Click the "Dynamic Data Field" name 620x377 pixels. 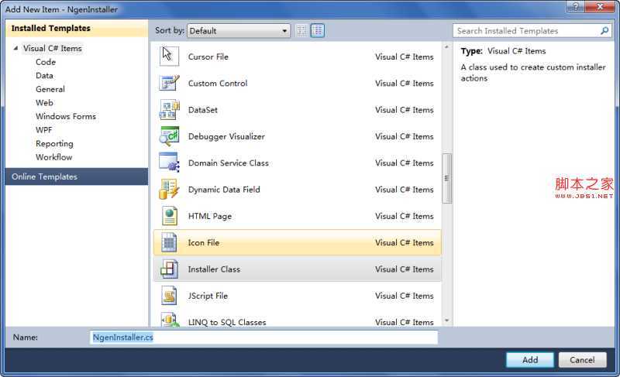click(x=224, y=190)
